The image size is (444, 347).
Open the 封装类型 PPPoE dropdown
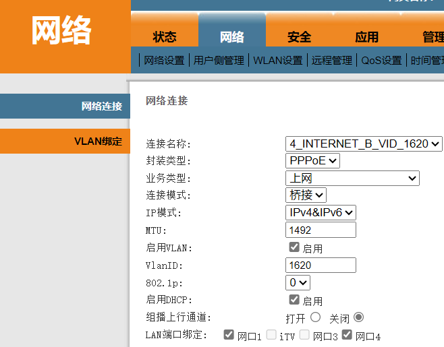pyautogui.click(x=312, y=161)
